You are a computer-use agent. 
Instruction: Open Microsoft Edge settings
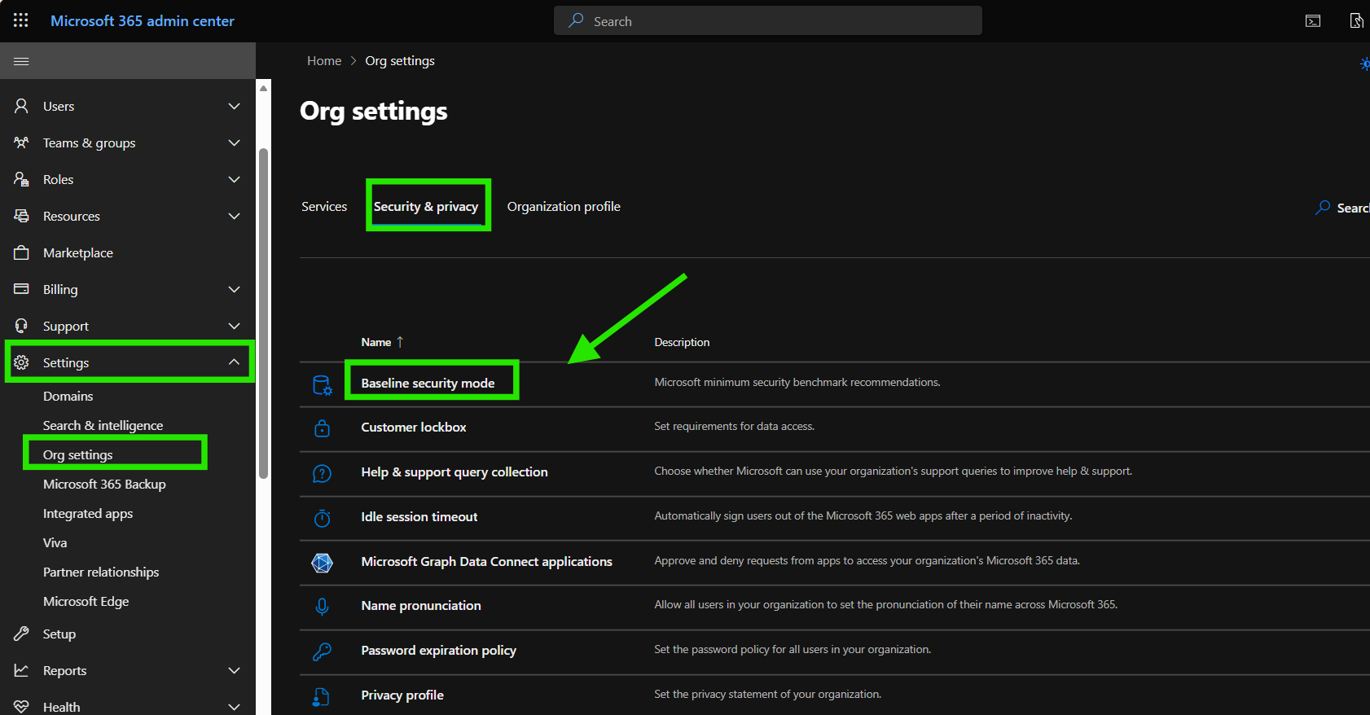pyautogui.click(x=86, y=601)
